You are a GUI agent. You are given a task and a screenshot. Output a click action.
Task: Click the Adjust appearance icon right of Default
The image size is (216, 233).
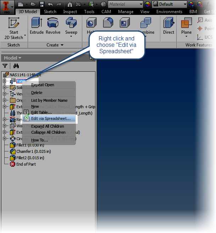coord(191,4)
